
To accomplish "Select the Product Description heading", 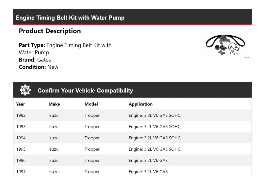I will [x=50, y=31].
